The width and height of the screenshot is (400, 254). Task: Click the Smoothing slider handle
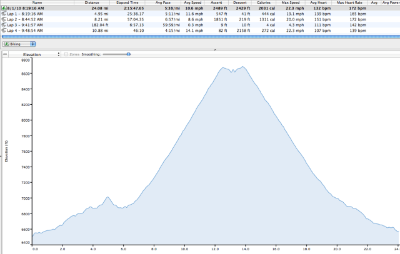[x=128, y=54]
